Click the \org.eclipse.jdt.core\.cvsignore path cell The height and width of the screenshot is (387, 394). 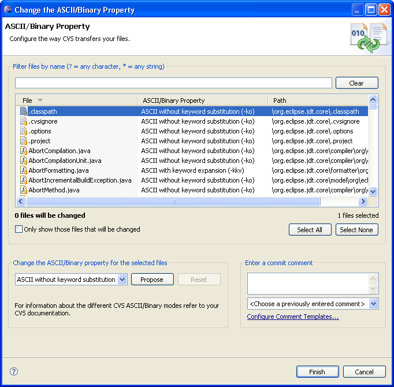pos(315,121)
